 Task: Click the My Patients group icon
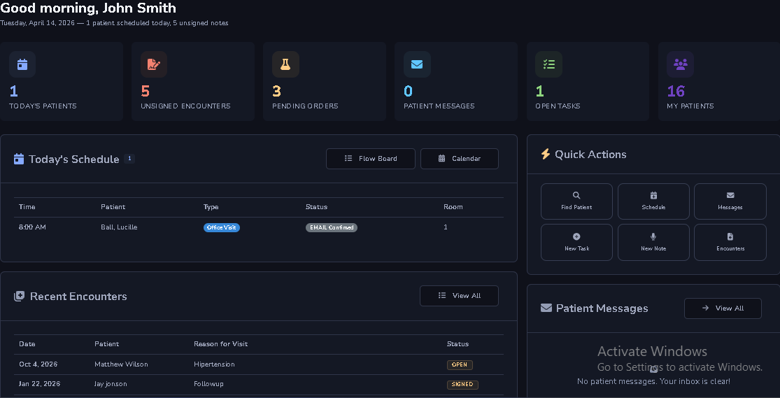pos(680,64)
